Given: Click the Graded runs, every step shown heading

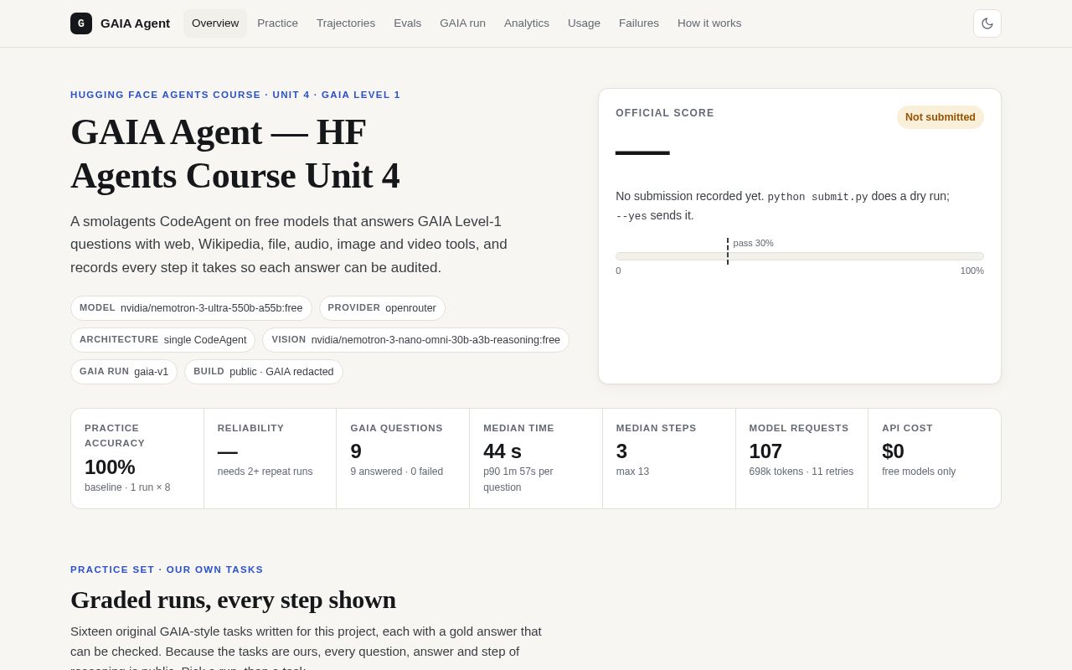Looking at the screenshot, I should click(x=233, y=600).
